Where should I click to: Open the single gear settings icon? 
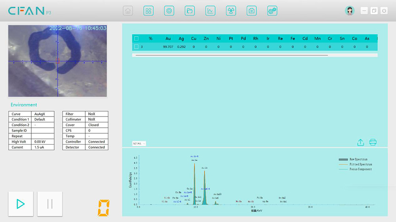pyautogui.click(x=169, y=11)
